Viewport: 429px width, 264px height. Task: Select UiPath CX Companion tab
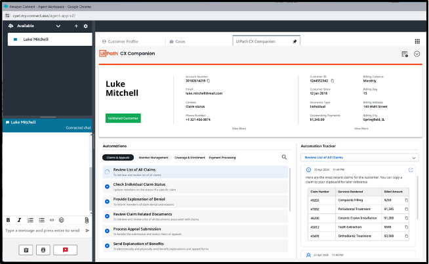pos(266,41)
